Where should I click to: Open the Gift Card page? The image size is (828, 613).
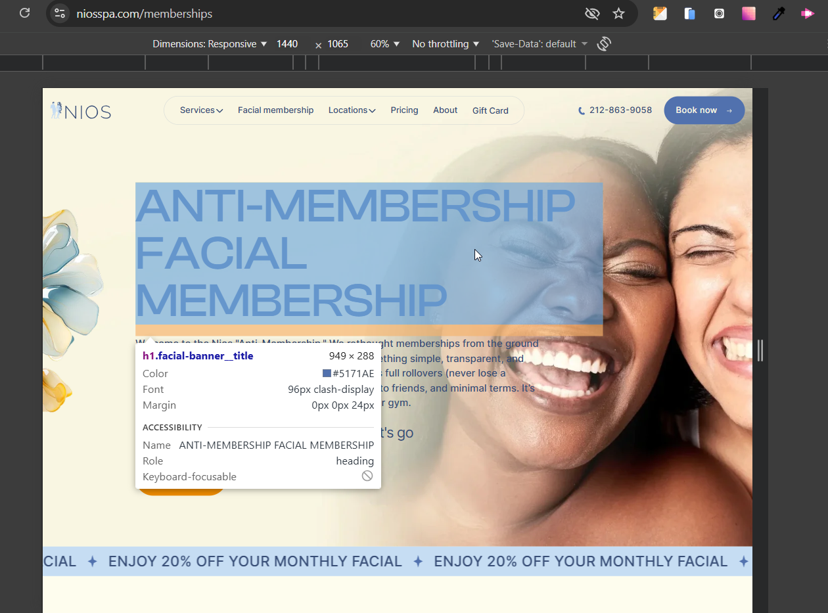pyautogui.click(x=490, y=110)
